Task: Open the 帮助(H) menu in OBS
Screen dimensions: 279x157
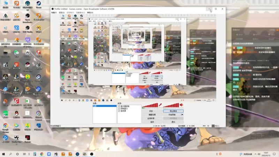Action: [x=90, y=13]
